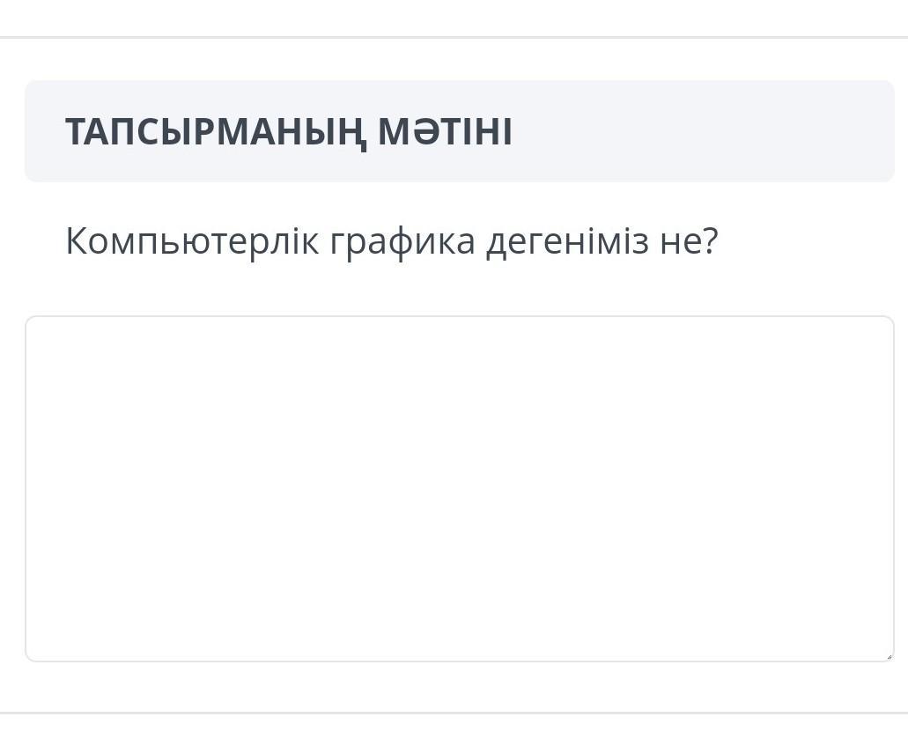Click the textarea resize handle in its corner
The width and height of the screenshot is (908, 739).
point(888,655)
